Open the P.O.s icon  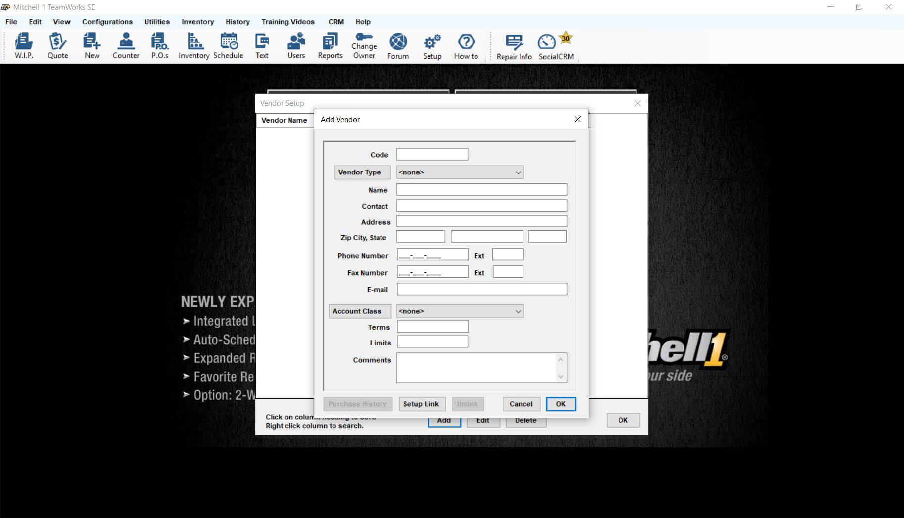159,45
